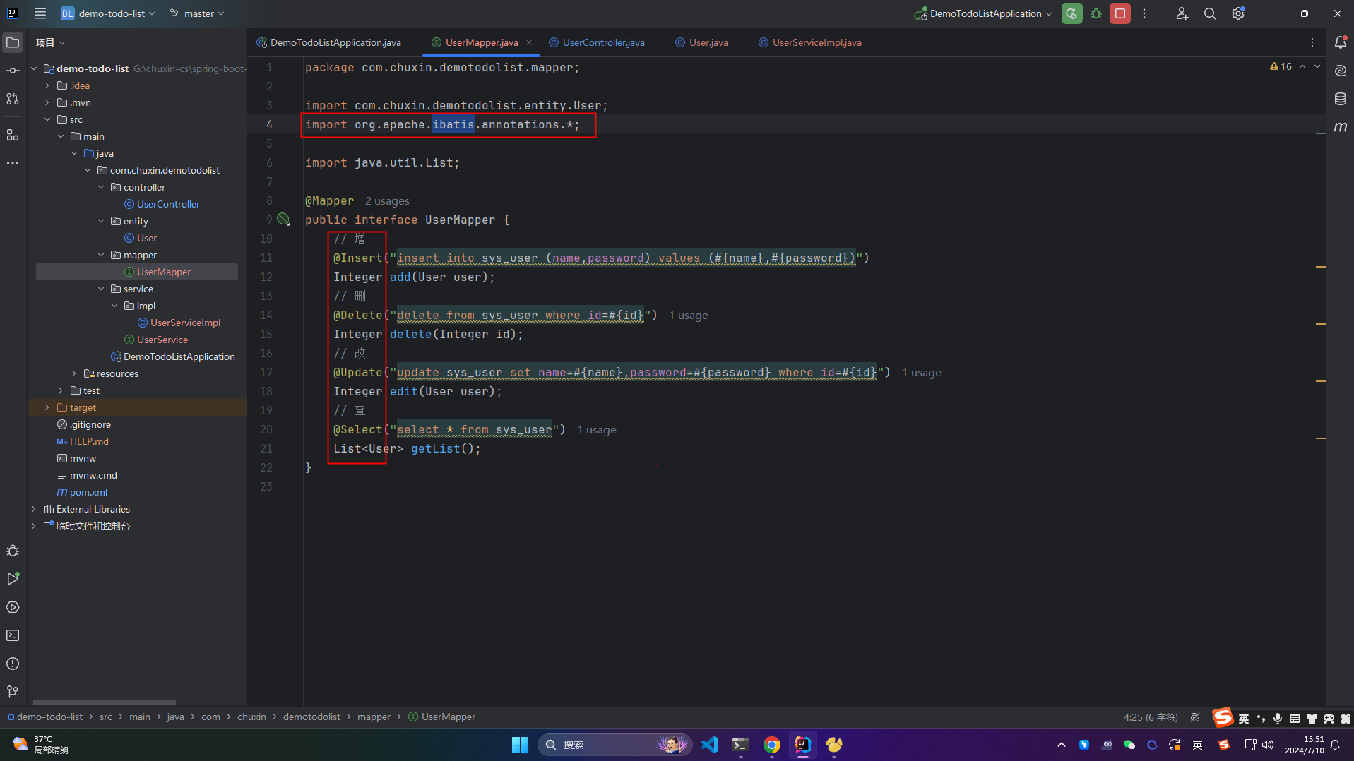1354x761 pixels.
Task: Switch to User.java tab
Action: 701,42
